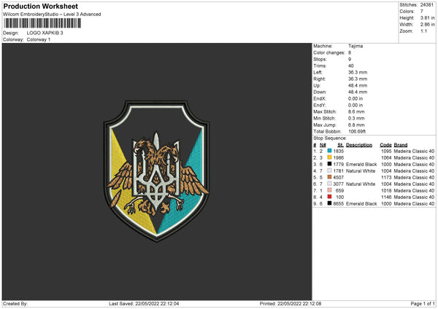This screenshot has height=309, width=438.
Task: Click the Zoom value '1:1'
Action: coord(423,31)
